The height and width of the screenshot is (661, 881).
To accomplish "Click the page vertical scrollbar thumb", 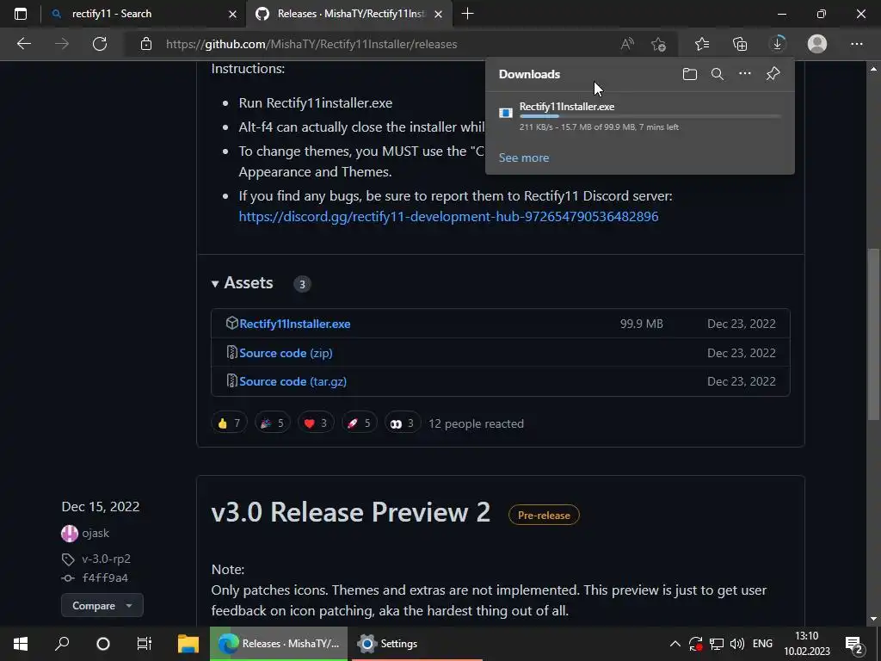I will (873, 334).
